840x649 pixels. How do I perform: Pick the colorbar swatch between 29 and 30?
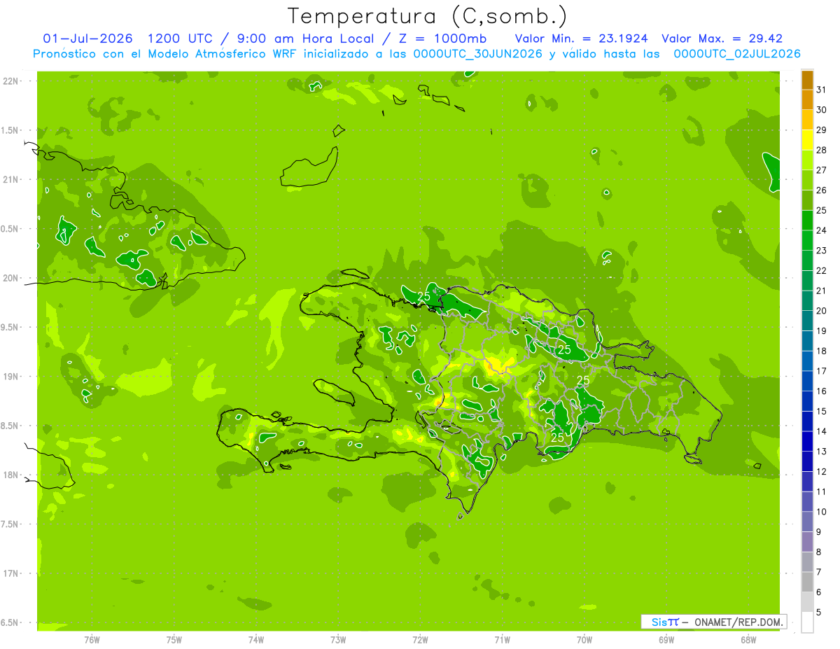click(807, 120)
